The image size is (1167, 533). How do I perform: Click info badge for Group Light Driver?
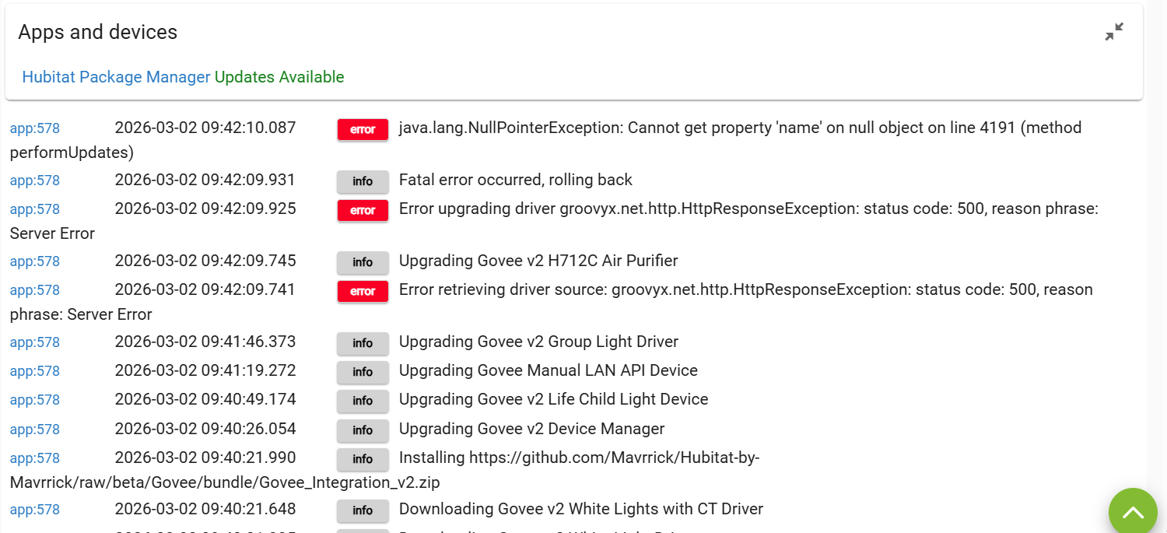point(363,343)
